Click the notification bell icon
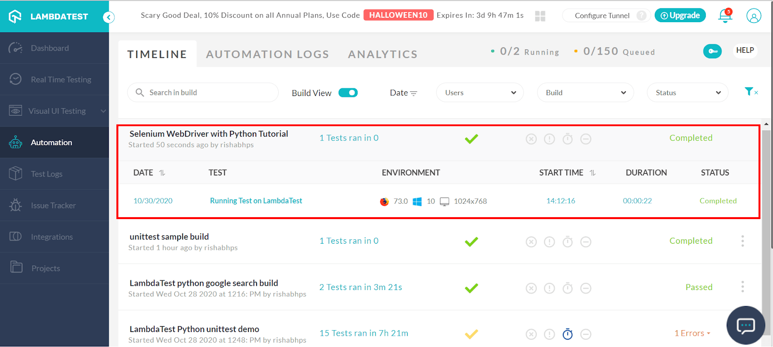The height and width of the screenshot is (347, 773). click(725, 16)
